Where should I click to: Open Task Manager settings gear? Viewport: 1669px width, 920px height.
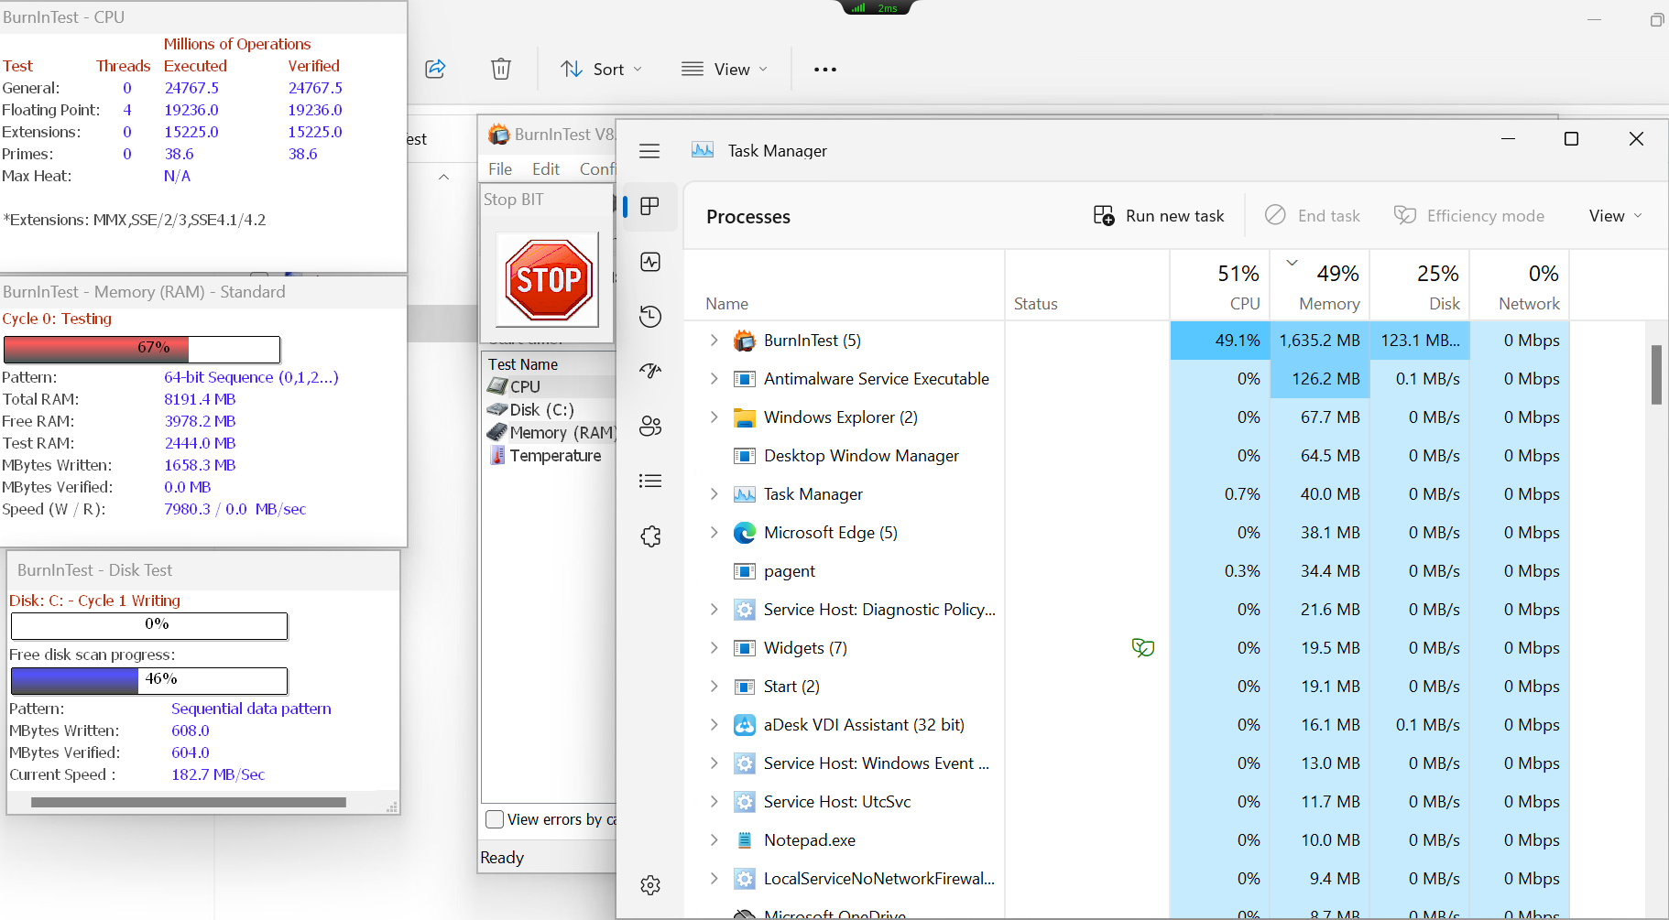650,885
